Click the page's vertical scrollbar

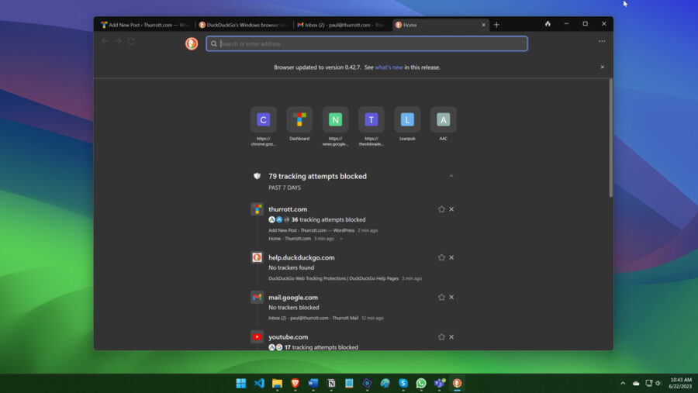coord(610,140)
